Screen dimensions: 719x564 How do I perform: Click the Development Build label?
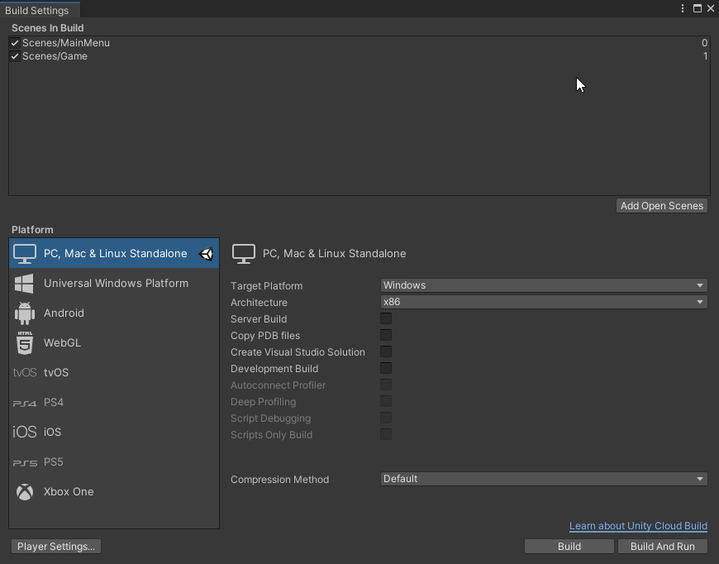point(274,369)
